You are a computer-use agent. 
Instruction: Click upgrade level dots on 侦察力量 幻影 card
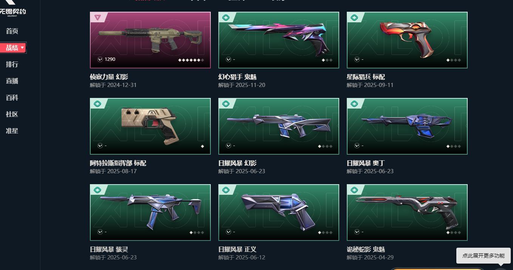[x=191, y=60]
